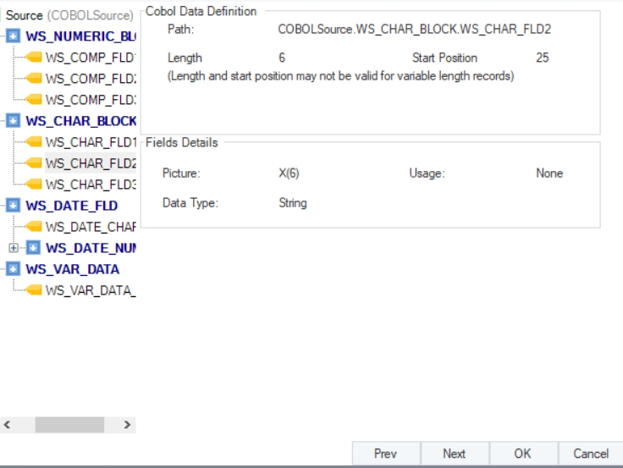
Task: Click the blue icon beside WS_VAR_DATA
Action: pyautogui.click(x=14, y=269)
